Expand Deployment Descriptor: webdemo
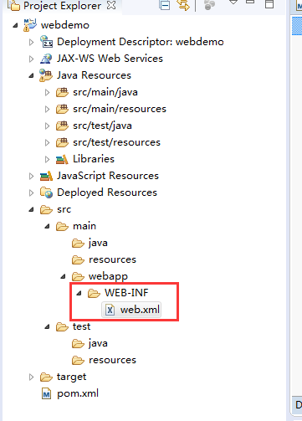 (x=31, y=42)
